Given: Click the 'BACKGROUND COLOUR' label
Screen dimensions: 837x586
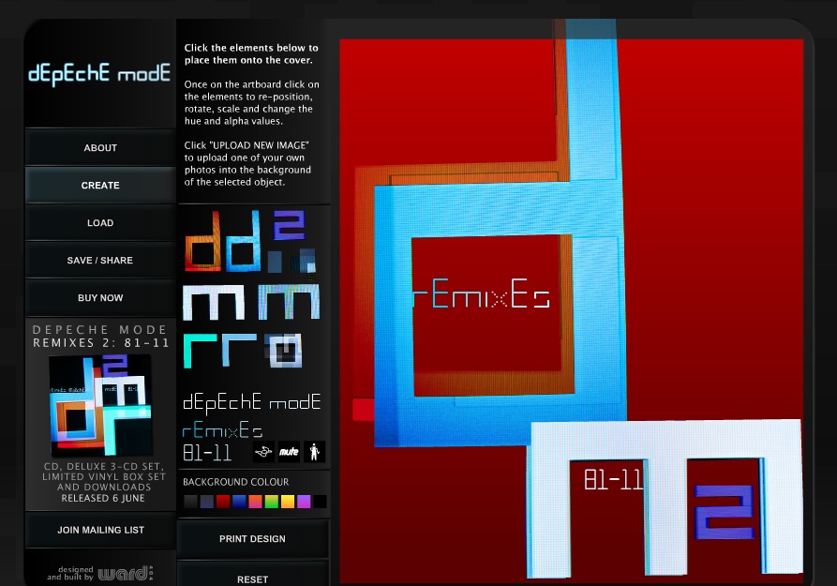Looking at the screenshot, I should (x=236, y=482).
